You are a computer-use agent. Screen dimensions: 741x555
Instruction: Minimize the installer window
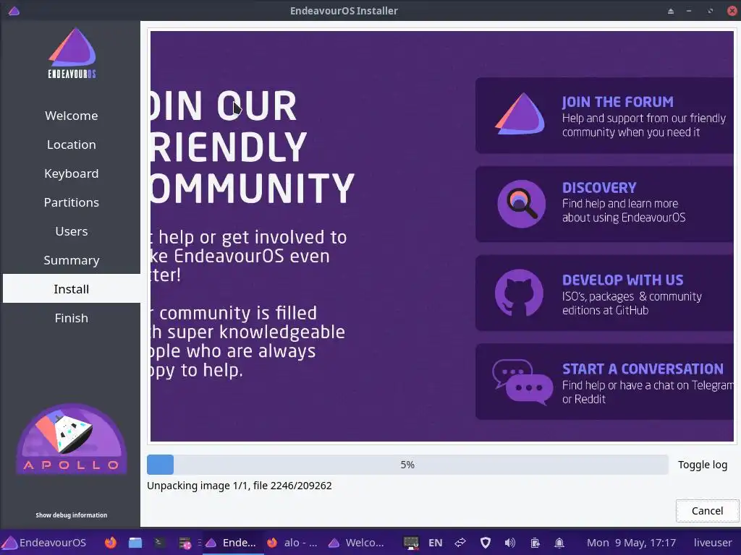coord(689,11)
